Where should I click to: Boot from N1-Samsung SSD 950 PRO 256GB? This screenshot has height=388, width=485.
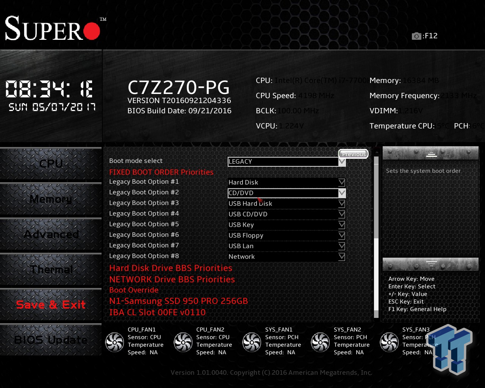pyautogui.click(x=178, y=301)
